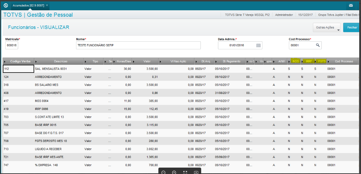Click the Descricao column header
This screenshot has height=174, width=361.
[59, 61]
